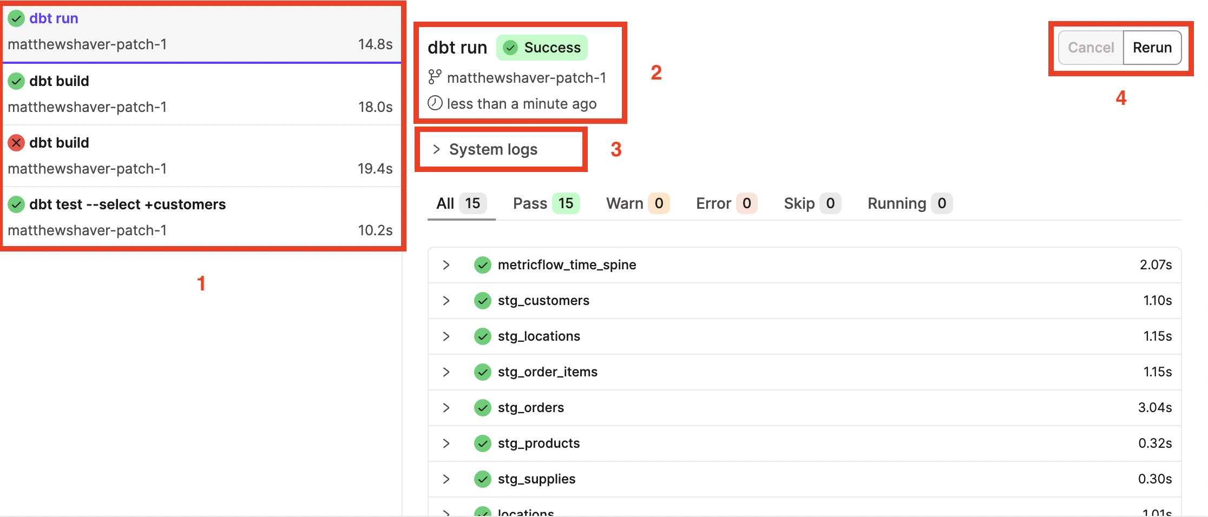Click the success check beside stg_customers
The width and height of the screenshot is (1208, 517).
[x=482, y=300]
